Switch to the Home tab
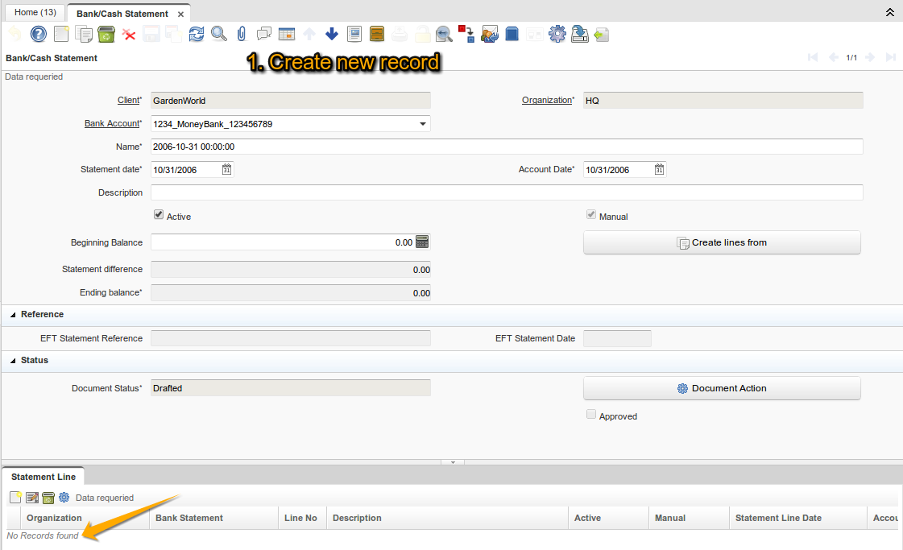903x550 pixels. (x=34, y=12)
